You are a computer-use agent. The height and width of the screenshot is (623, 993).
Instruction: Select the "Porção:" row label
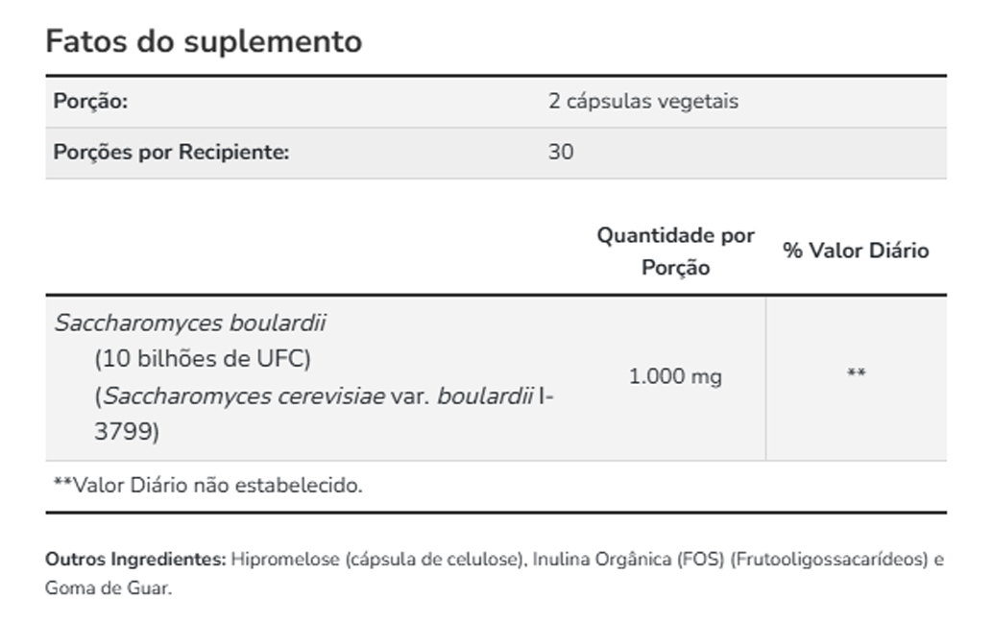(90, 102)
